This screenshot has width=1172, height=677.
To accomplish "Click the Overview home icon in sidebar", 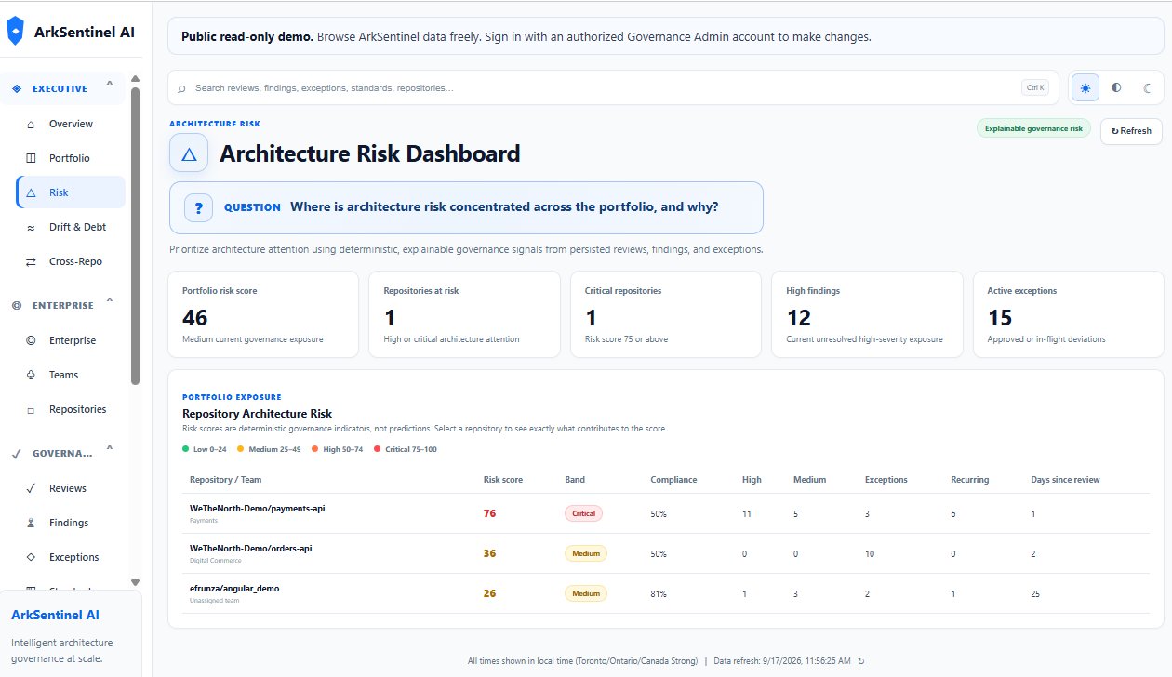I will (31, 124).
